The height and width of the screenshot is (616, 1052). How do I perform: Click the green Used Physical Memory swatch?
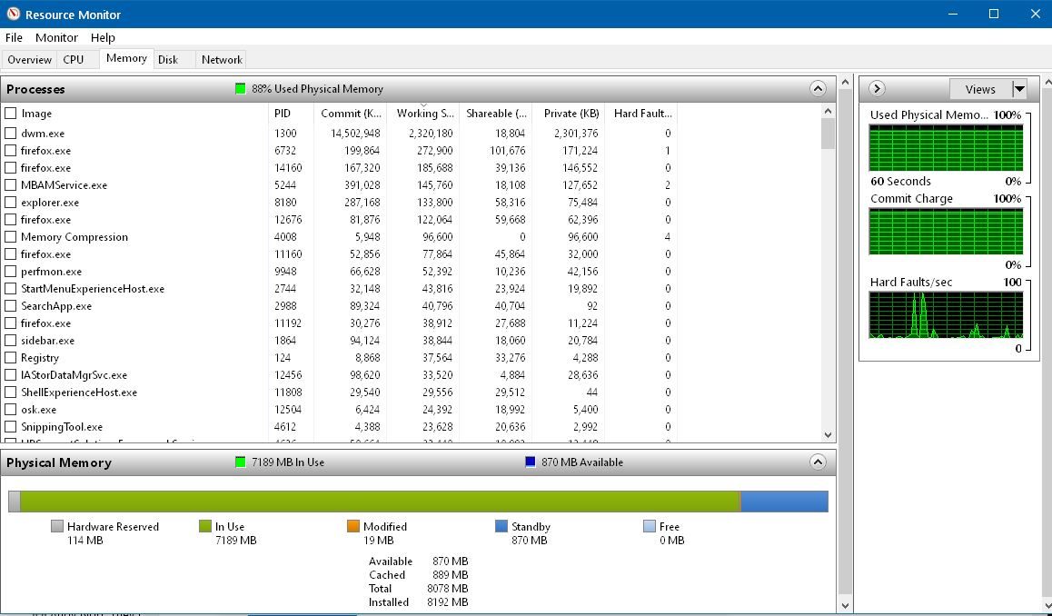pos(240,88)
